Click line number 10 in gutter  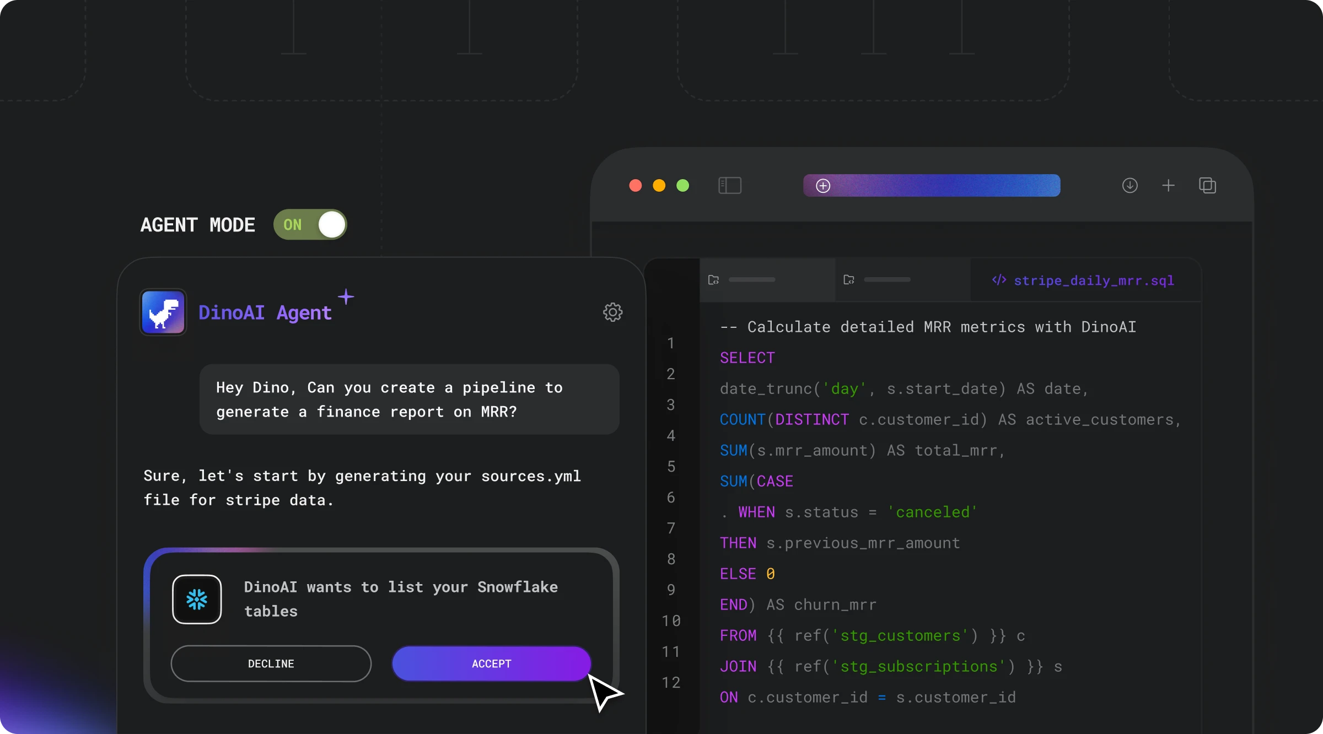coord(671,621)
